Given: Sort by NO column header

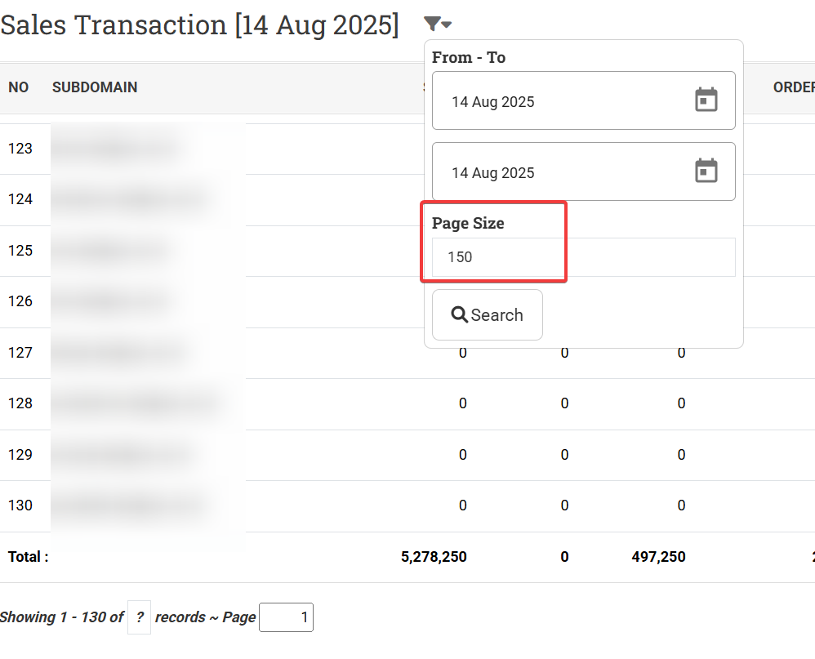Looking at the screenshot, I should pos(19,87).
